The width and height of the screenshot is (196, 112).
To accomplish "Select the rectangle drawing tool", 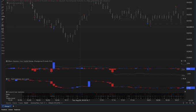I will (x=3, y=14).
